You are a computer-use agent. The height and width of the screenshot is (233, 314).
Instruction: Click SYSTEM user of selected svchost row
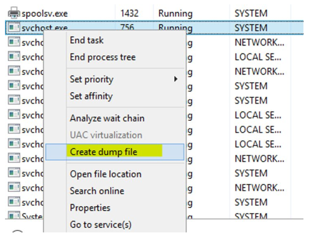tap(251, 28)
